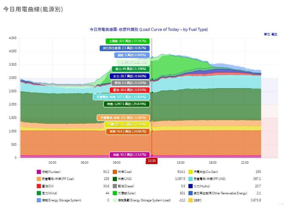Toggle the IPP LNG cyan legend swatch
The width and height of the screenshot is (284, 205).
click(190, 179)
